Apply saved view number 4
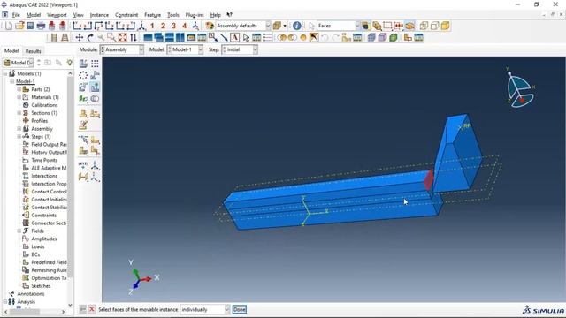 coord(185,26)
